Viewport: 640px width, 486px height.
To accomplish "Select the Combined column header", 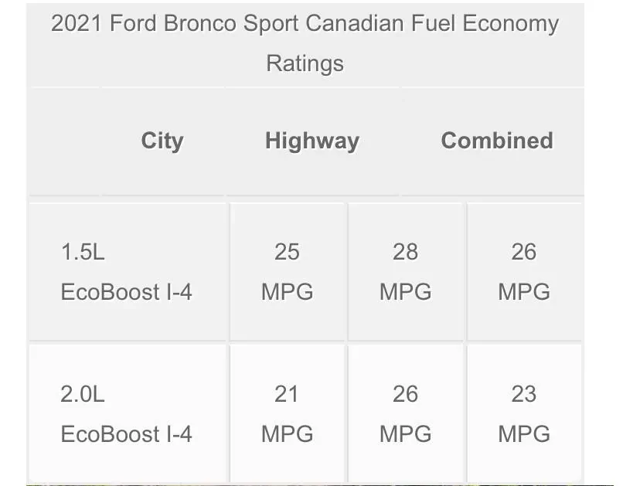I will click(496, 141).
